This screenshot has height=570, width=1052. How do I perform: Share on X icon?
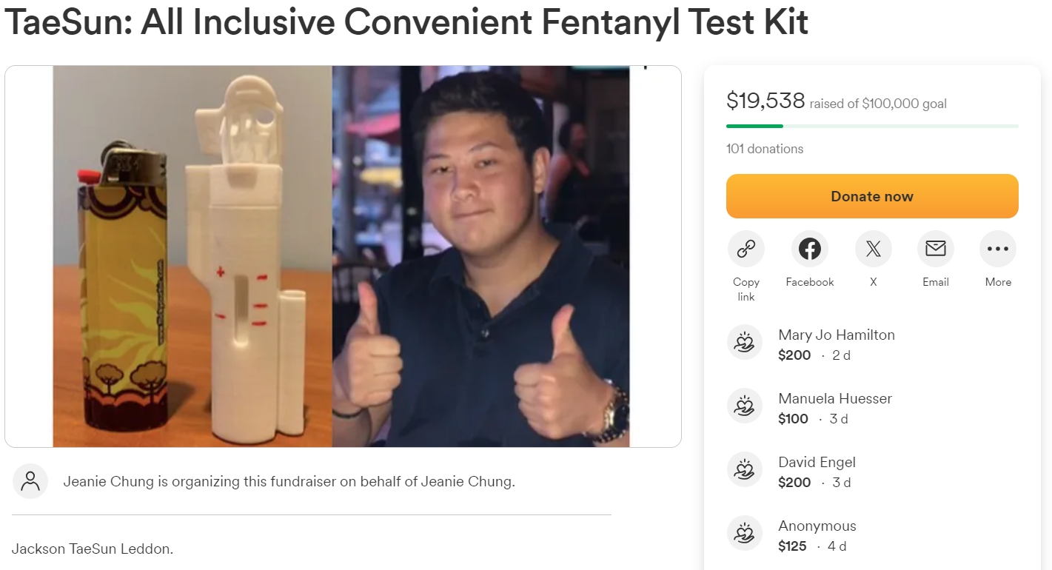(873, 249)
